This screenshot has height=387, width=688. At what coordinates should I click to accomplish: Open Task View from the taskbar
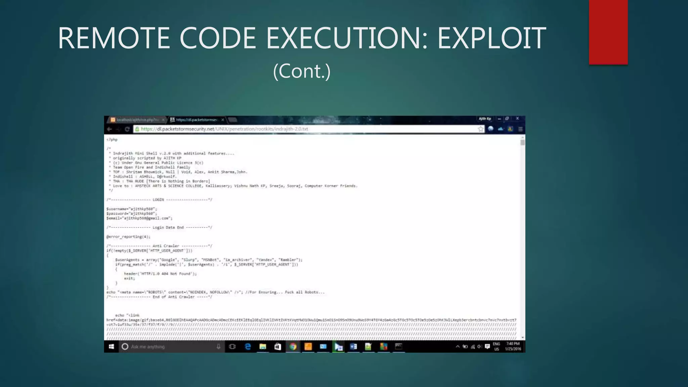pyautogui.click(x=232, y=346)
